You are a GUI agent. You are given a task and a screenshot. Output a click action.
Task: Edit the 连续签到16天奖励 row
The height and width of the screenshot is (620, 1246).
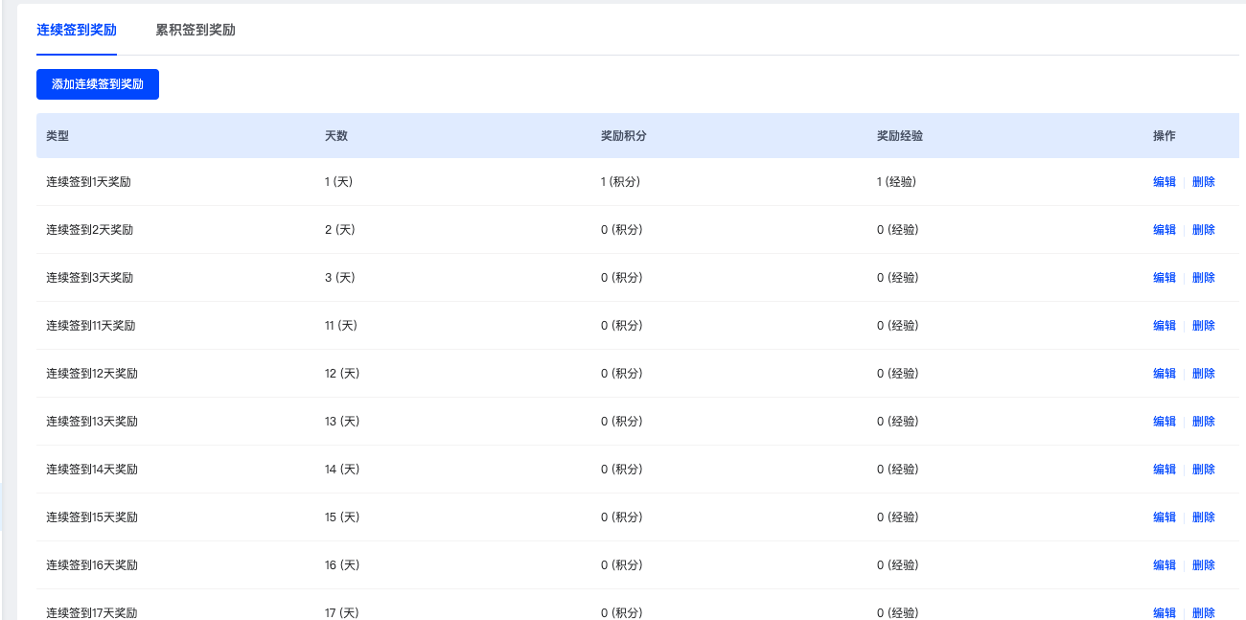[1164, 565]
